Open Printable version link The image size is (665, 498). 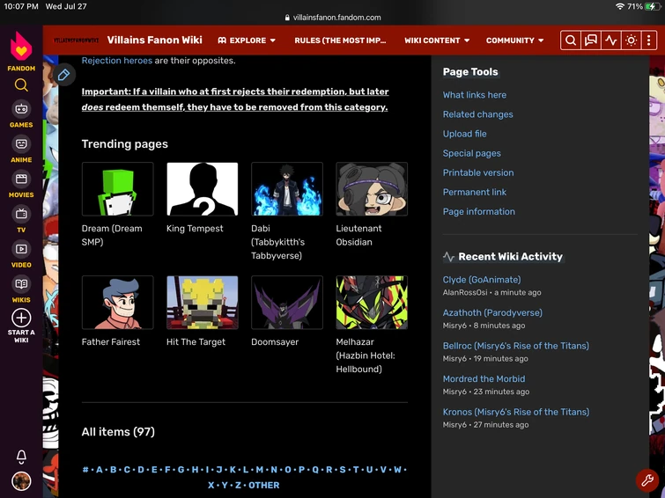pos(478,173)
